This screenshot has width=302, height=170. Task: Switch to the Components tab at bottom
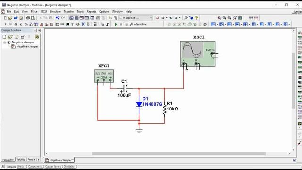click(x=35, y=167)
